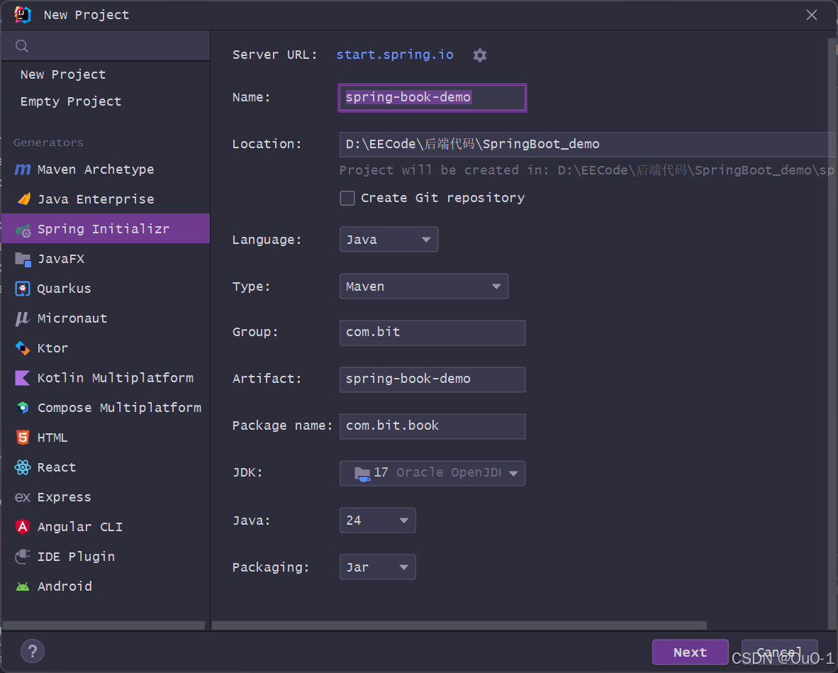This screenshot has height=673, width=838.
Task: Click the search magnifier icon
Action: (x=22, y=46)
